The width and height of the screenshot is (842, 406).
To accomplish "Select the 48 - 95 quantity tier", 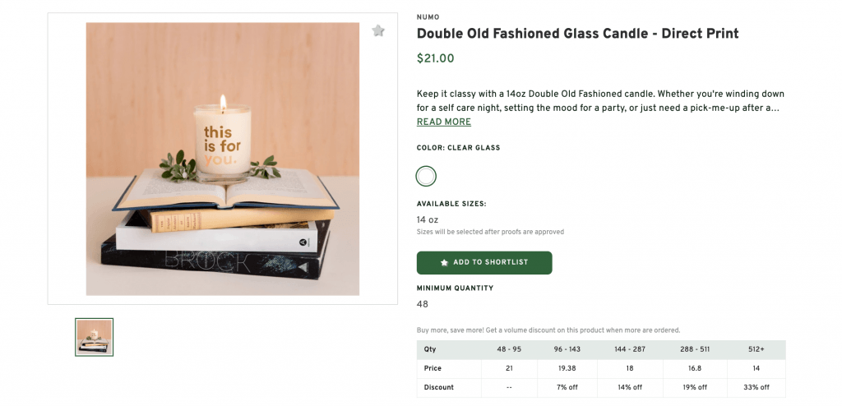I will (509, 349).
